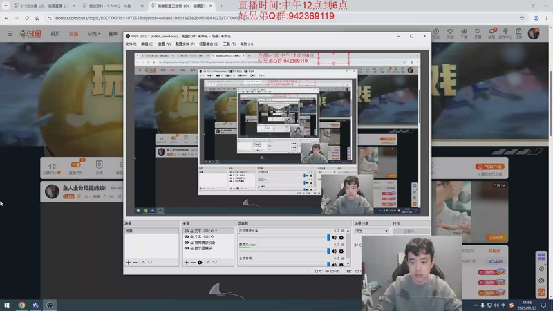553x311 pixels.
Task: Move scene up with the up arrow
Action: [x=143, y=263]
